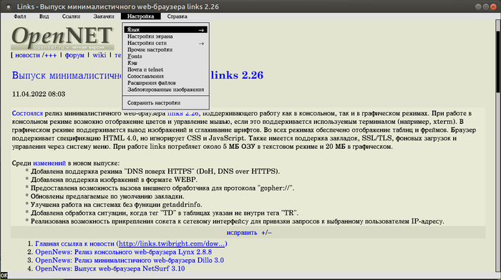This screenshot has width=501, height=280.
Task: Open Кэш settings entry
Action: (165, 63)
